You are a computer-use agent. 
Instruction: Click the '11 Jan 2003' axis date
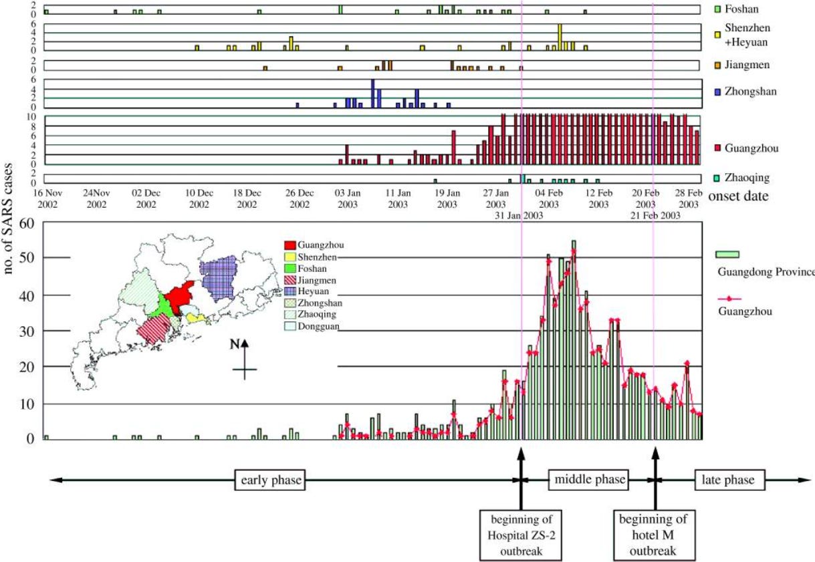click(398, 198)
